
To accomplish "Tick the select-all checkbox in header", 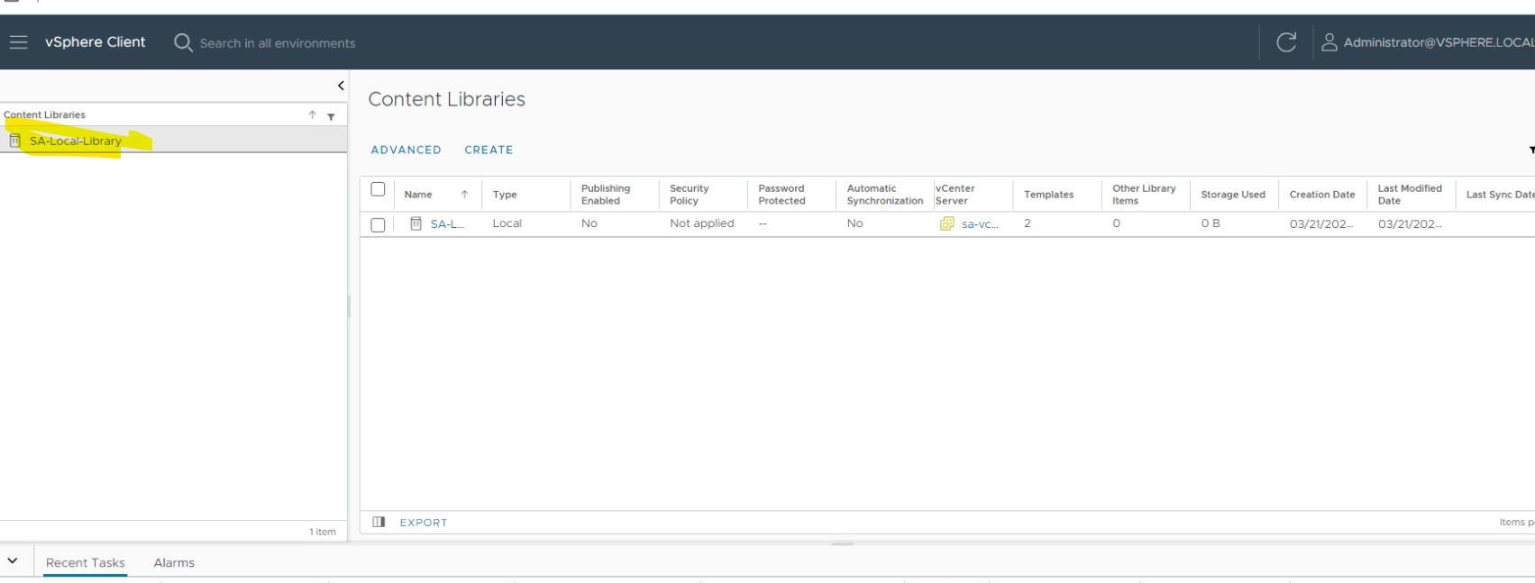I will (x=378, y=189).
